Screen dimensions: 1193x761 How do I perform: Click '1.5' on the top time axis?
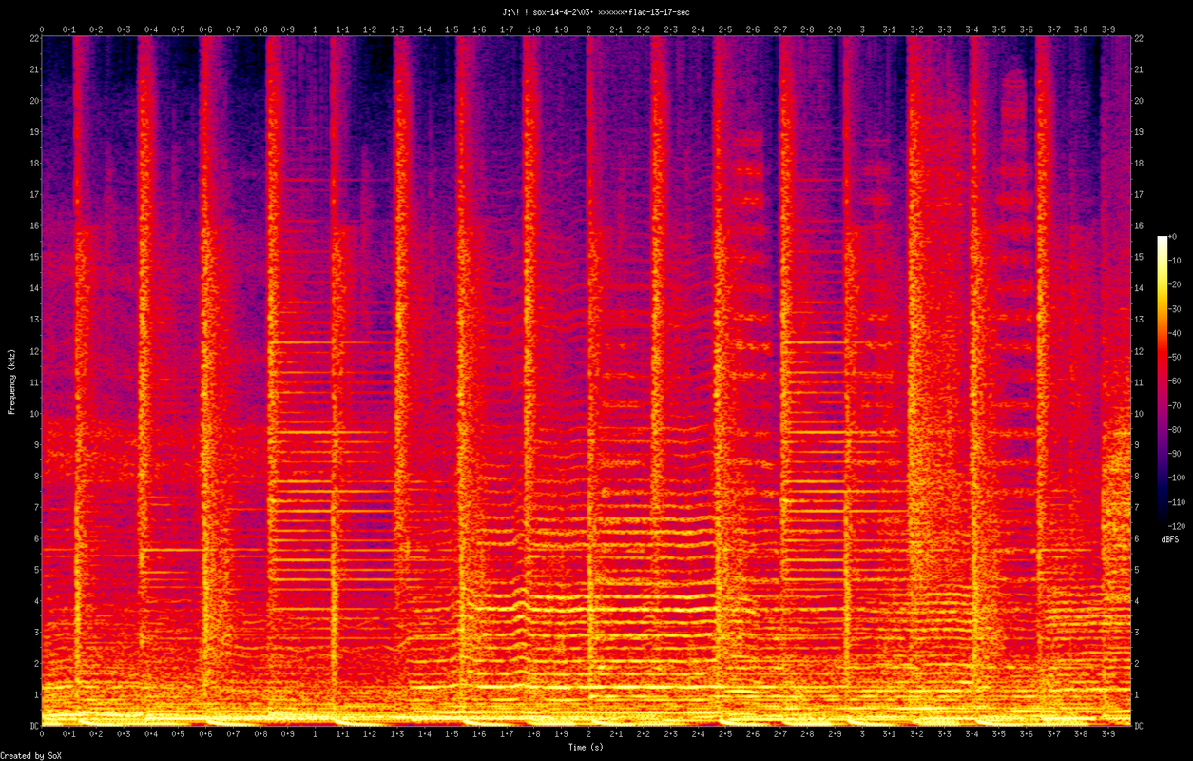point(452,29)
